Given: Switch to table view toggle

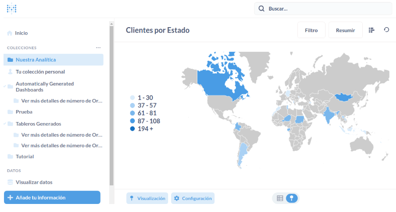Looking at the screenshot, I should point(280,198).
